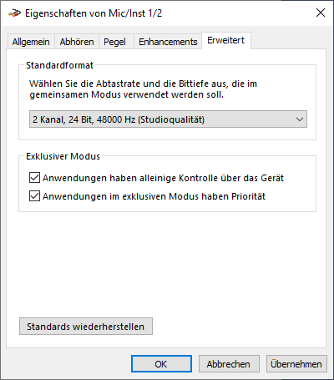The image size is (334, 380).
Task: Uncheck the alleinige Kontrolle über das Gerät checkbox
Action: (x=34, y=178)
